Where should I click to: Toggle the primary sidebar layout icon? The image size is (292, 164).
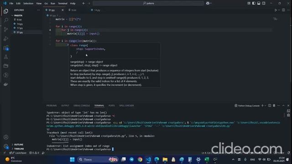click(x=254, y=3)
